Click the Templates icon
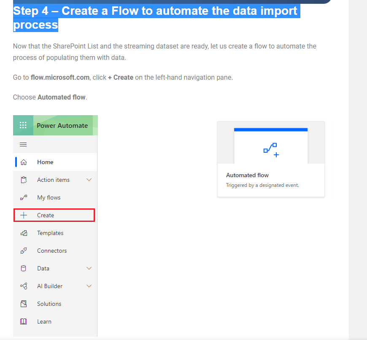The image size is (367, 340). 24,233
